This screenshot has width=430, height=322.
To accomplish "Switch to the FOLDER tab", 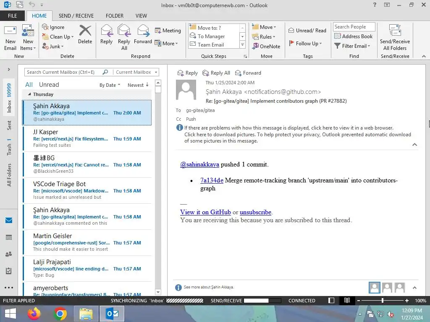I will (x=115, y=16).
